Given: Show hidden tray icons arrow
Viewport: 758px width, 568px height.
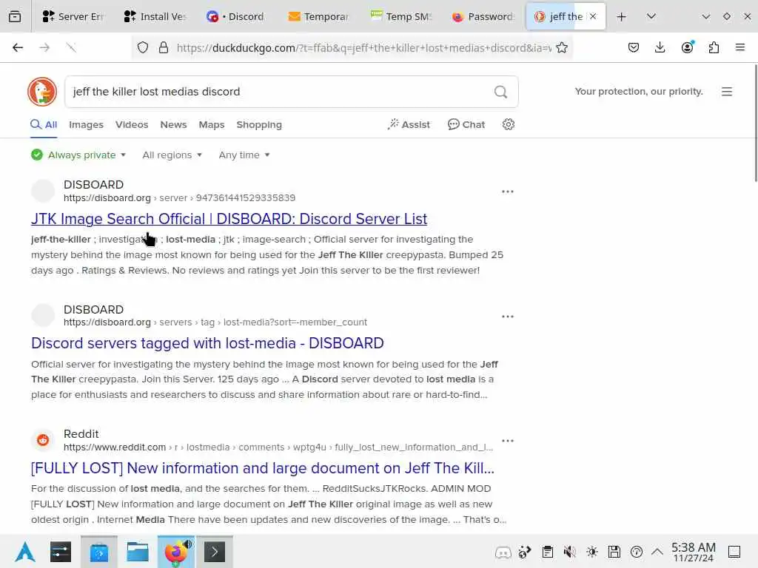Looking at the screenshot, I should click(657, 552).
